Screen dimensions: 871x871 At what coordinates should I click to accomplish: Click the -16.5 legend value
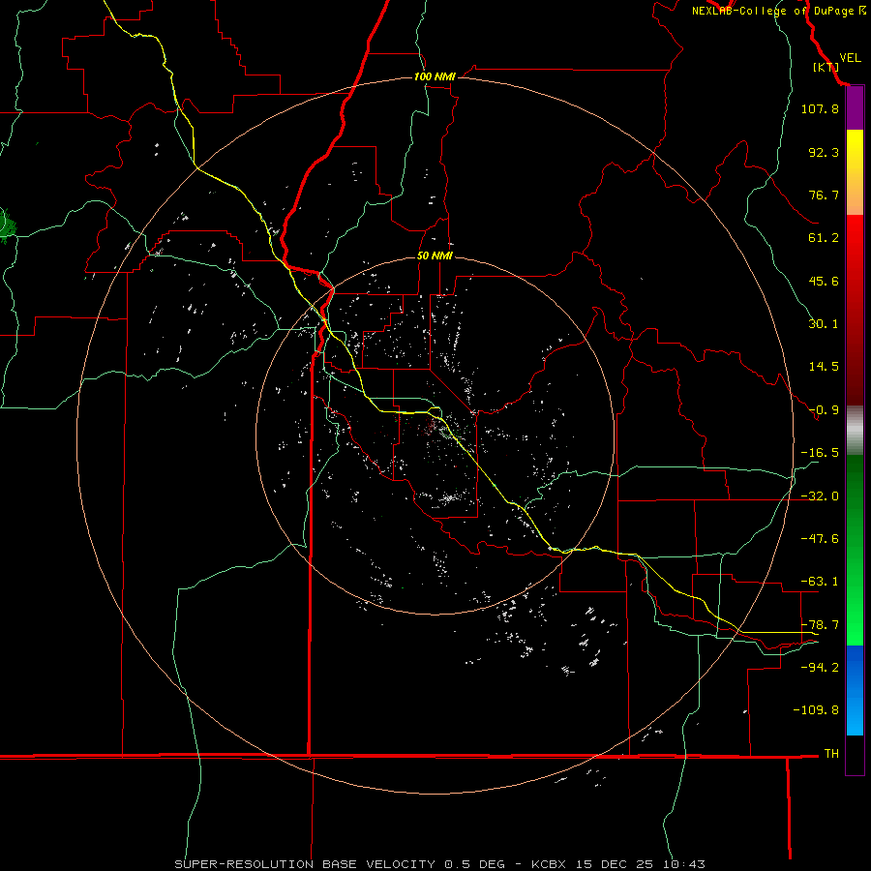[820, 453]
